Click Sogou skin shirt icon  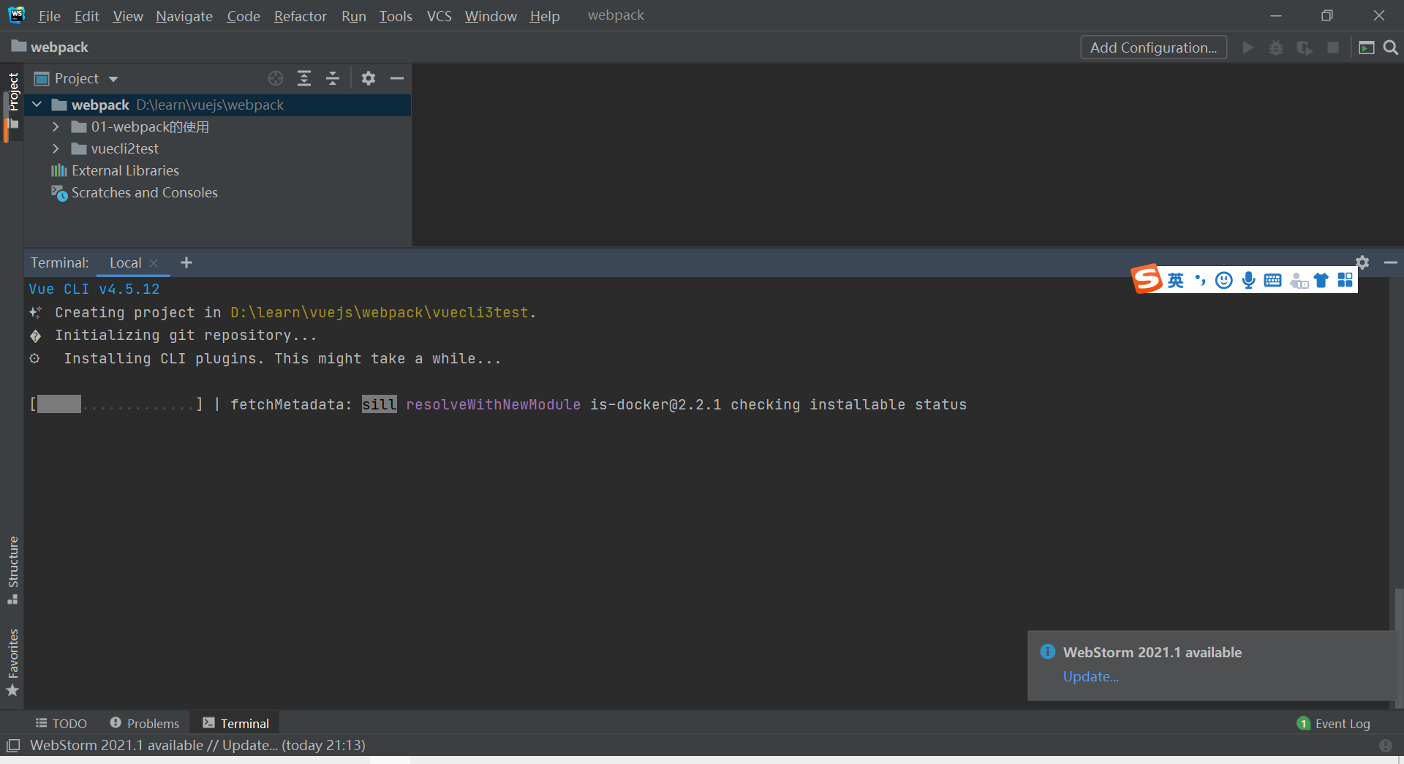(x=1321, y=280)
